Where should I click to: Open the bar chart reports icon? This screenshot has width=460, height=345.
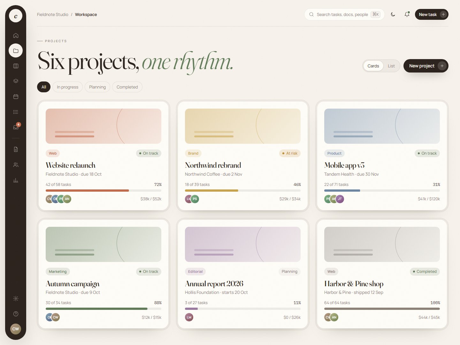point(16,180)
